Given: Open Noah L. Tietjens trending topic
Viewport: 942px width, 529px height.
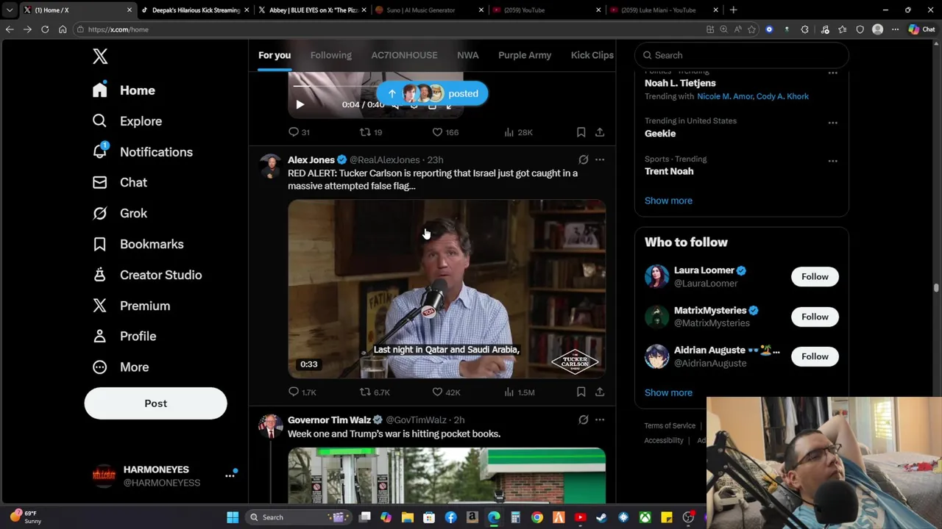Looking at the screenshot, I should coord(680,83).
